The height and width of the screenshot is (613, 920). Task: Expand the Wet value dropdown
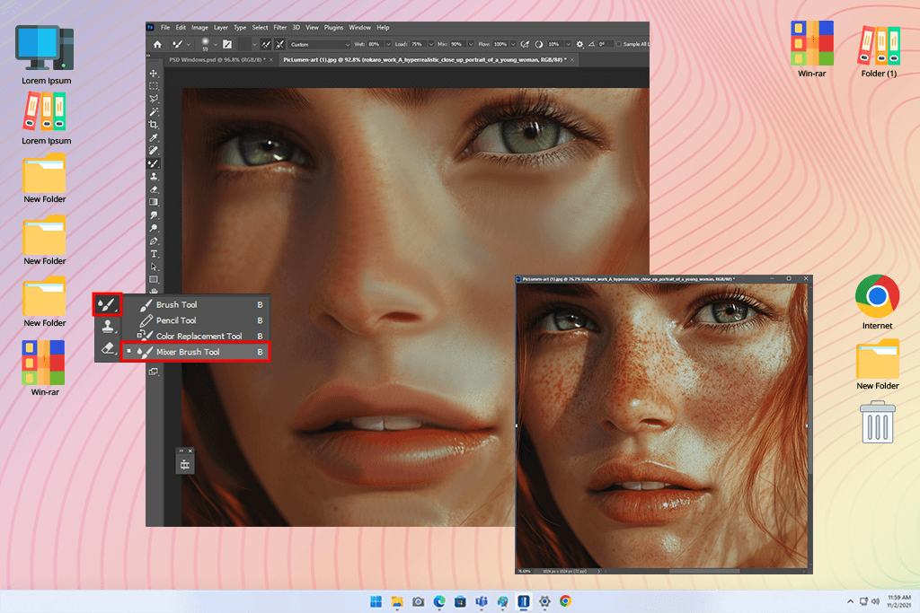[388, 45]
